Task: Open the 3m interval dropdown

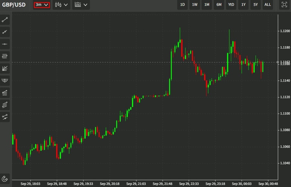Action: pos(42,5)
